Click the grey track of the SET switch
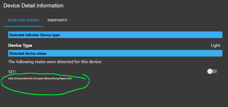 (x=215, y=71)
